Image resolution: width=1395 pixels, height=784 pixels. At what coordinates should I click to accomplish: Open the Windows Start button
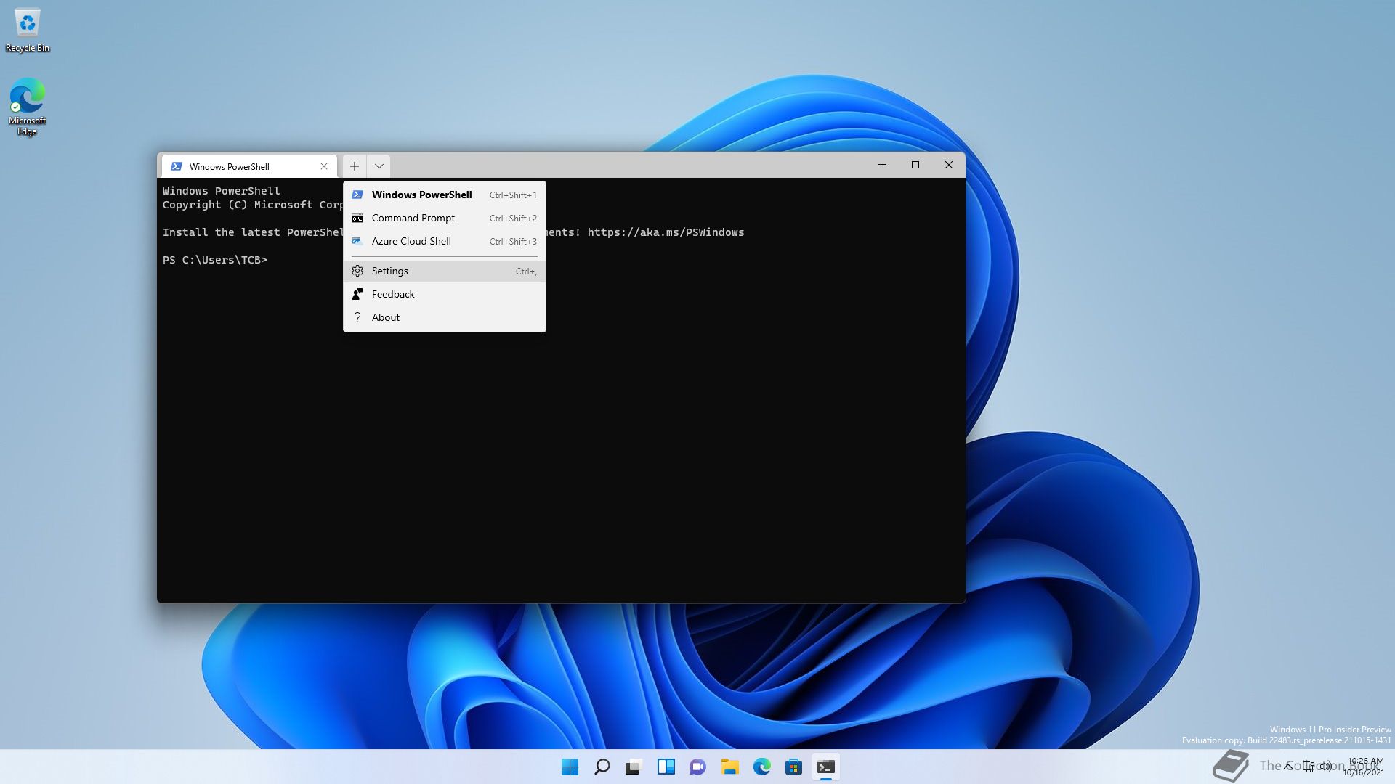pyautogui.click(x=570, y=767)
